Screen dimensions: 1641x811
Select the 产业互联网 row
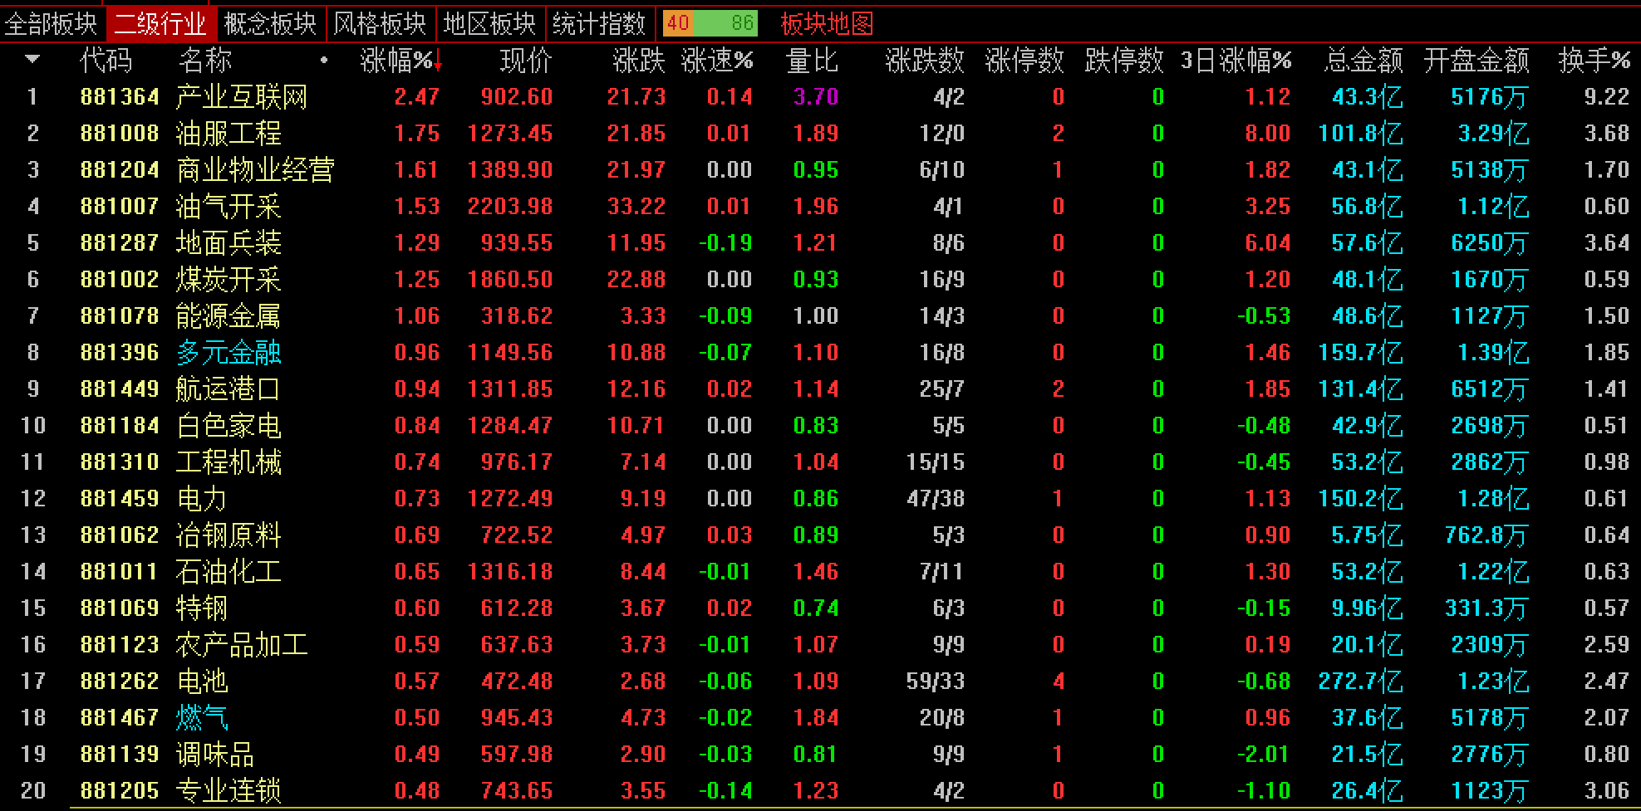[820, 97]
